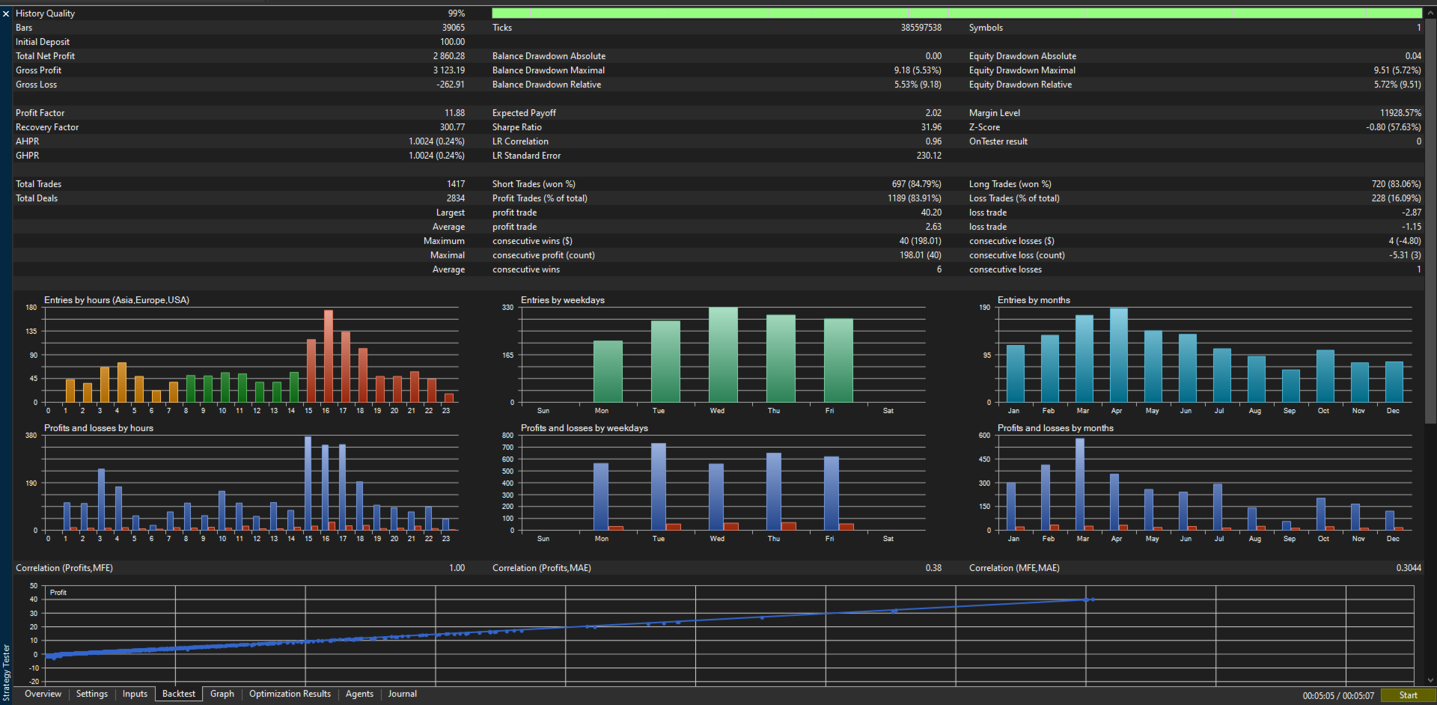
Task: Click the green History Quality progress bar
Action: [x=957, y=13]
